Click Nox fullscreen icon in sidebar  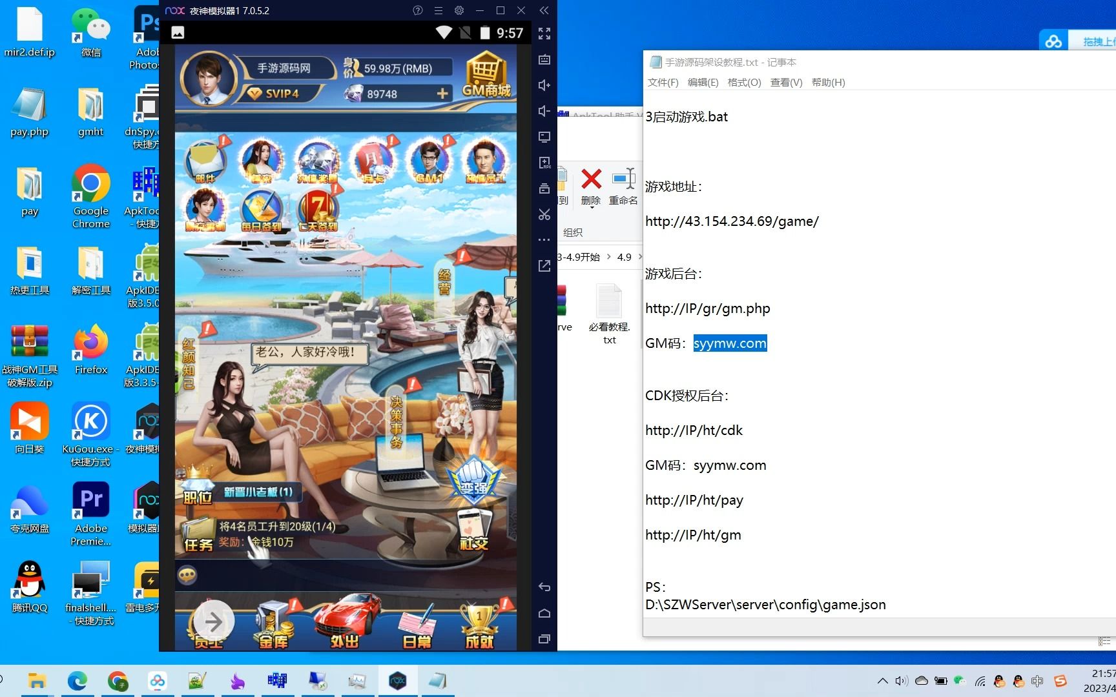point(544,34)
